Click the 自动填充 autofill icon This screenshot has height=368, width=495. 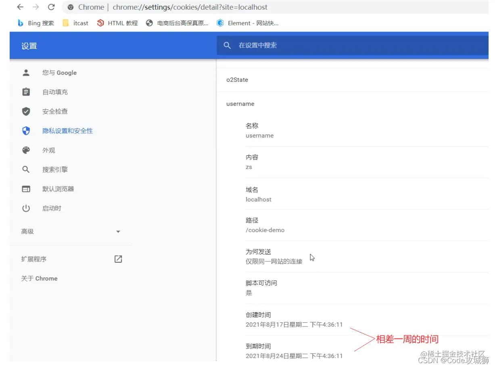[x=26, y=92]
